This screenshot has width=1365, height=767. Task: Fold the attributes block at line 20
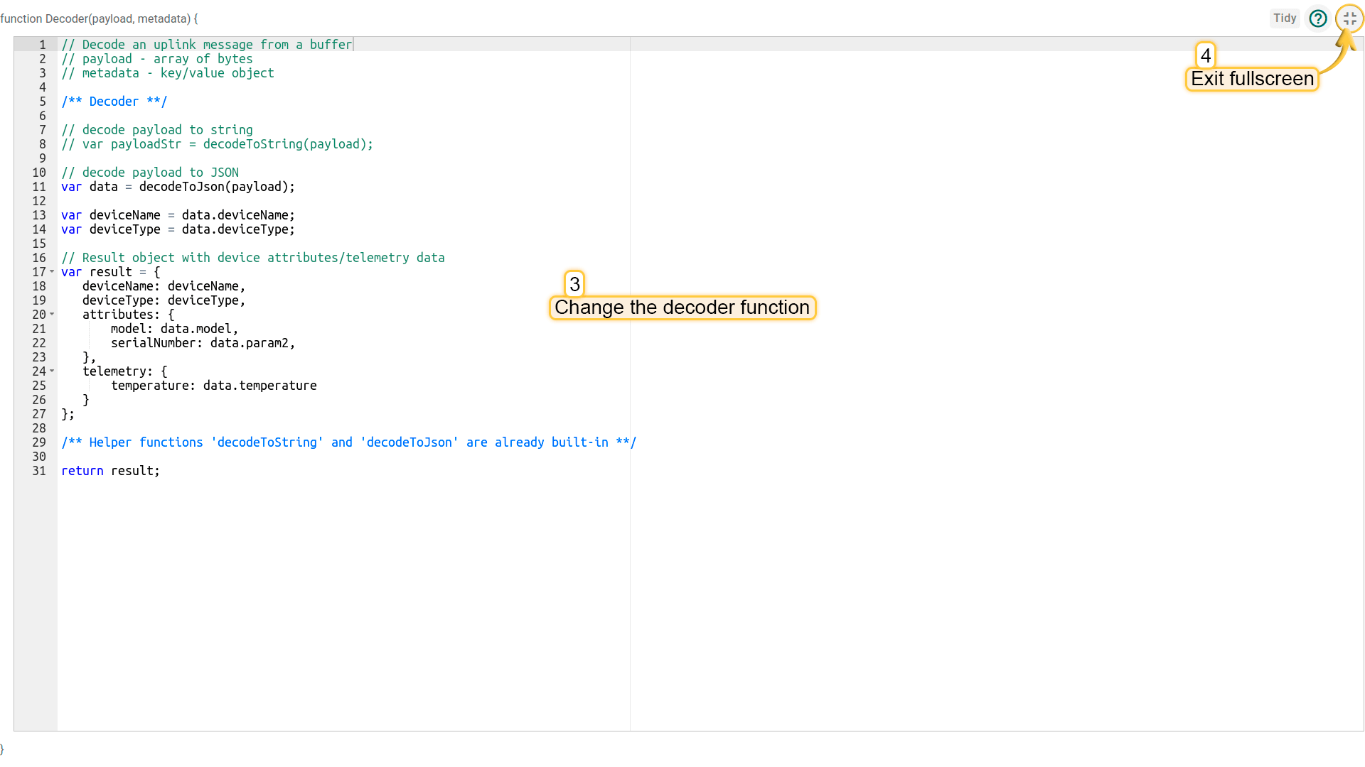[52, 315]
